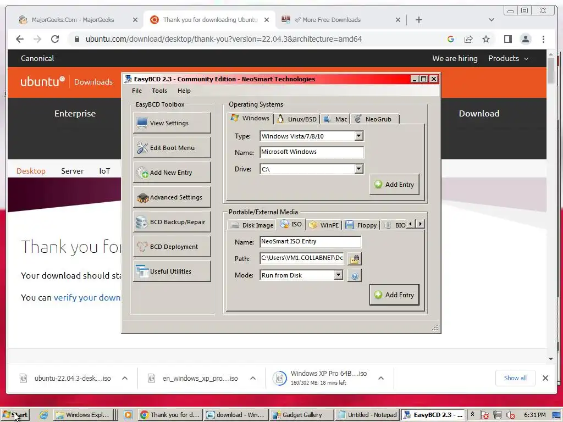Click the Mode help icon

click(355, 276)
